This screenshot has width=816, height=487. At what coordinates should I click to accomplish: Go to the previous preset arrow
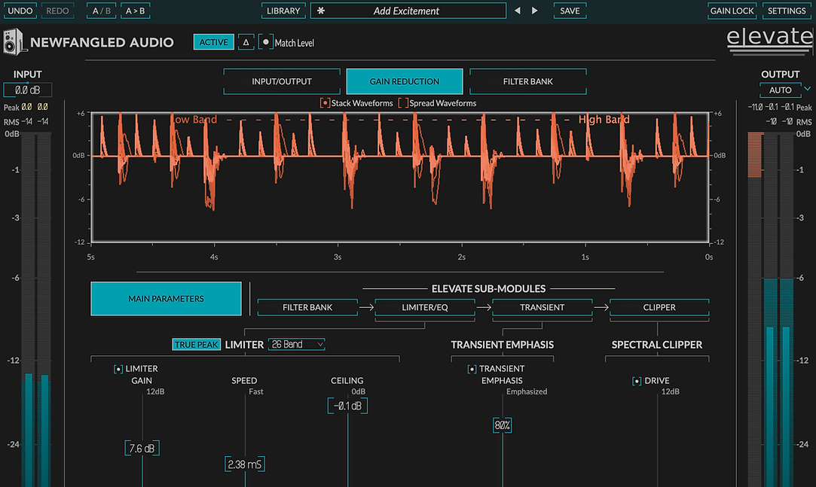[517, 11]
